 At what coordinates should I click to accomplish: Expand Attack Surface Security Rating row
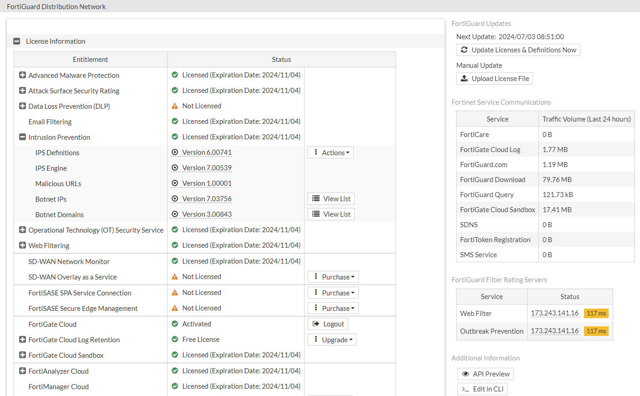click(22, 91)
